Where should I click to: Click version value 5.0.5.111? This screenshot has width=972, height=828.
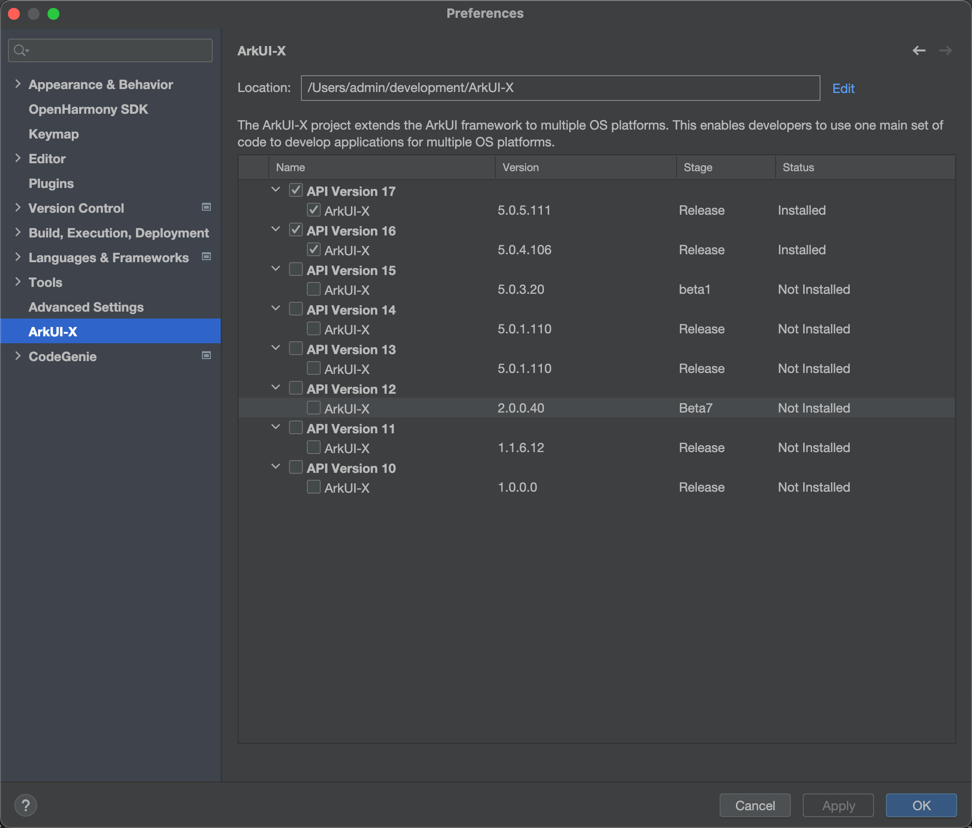pyautogui.click(x=524, y=210)
